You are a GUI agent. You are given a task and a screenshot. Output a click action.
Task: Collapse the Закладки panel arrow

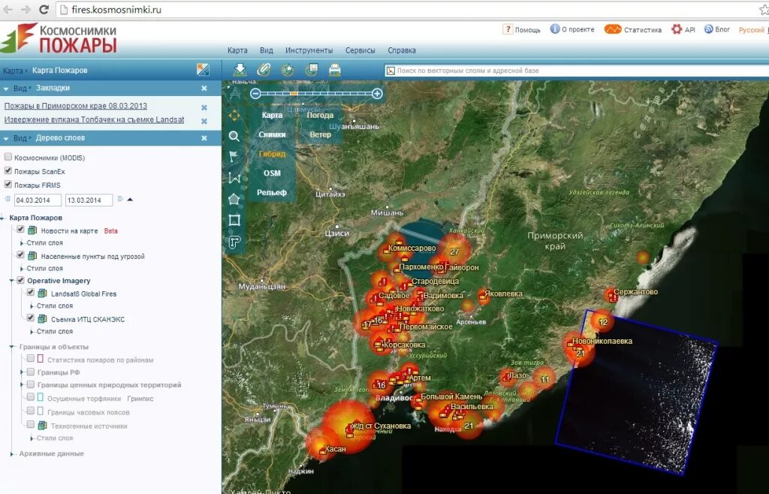click(x=6, y=89)
